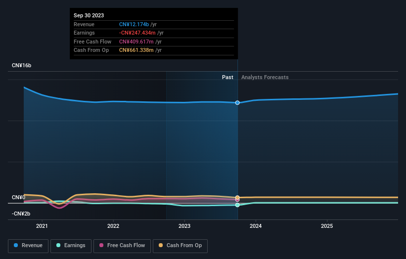Click the Earnings row label in tooltip

pos(84,33)
